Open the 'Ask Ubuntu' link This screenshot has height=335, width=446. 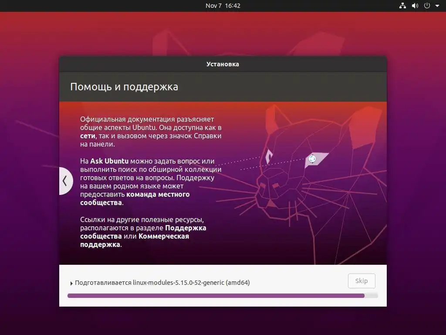(109, 161)
